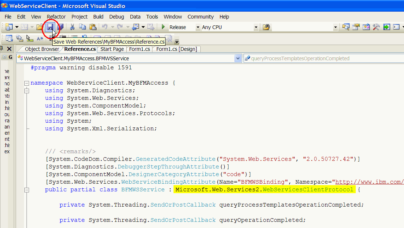Click the Add New Item toolbar icon
This screenshot has width=404, height=228.
coord(24,27)
